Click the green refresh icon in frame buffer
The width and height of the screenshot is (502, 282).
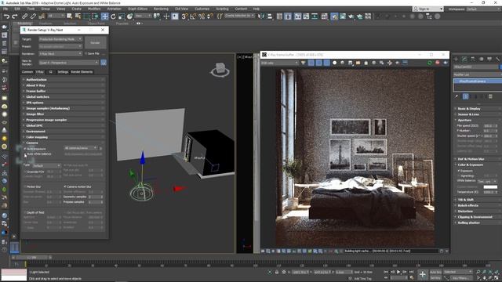[430, 63]
